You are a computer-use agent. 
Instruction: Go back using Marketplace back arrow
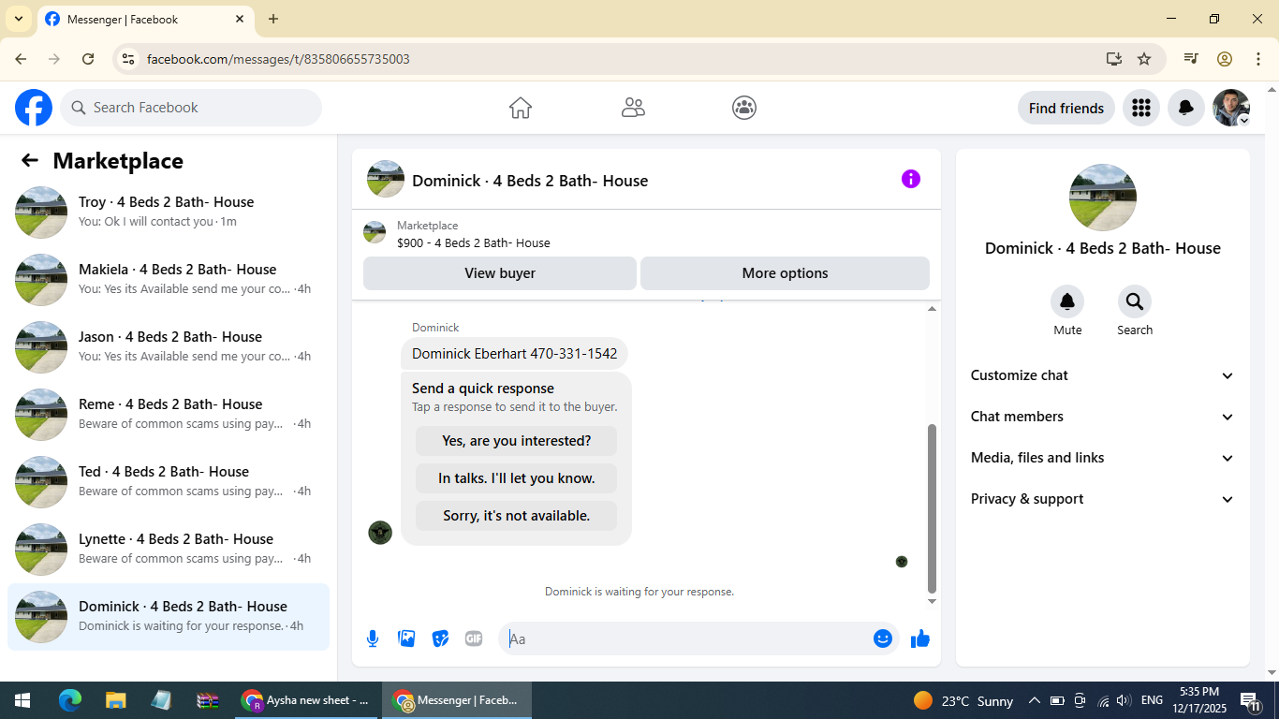click(30, 160)
